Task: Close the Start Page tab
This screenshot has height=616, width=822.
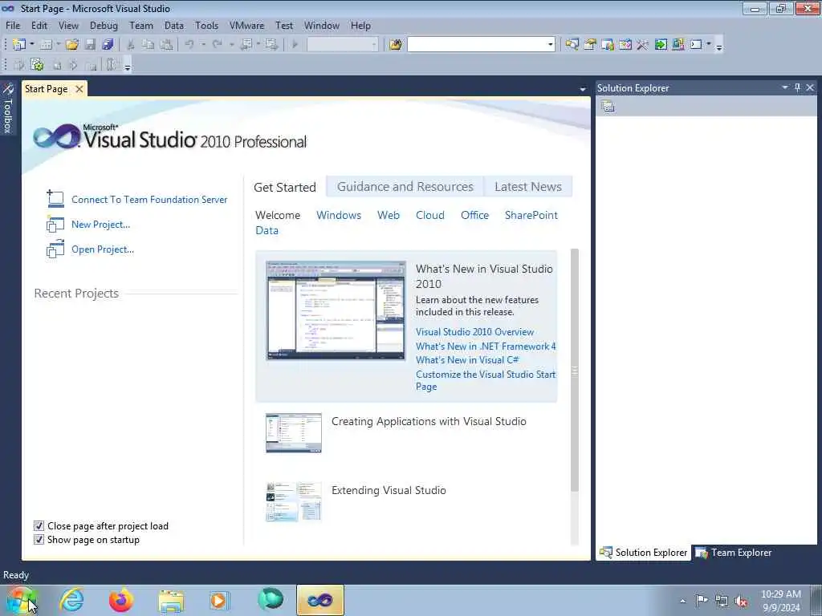Action: coord(79,89)
